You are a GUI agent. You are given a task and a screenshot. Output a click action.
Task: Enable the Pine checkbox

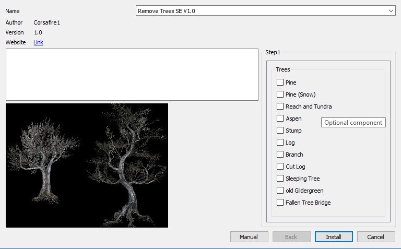[x=280, y=82]
